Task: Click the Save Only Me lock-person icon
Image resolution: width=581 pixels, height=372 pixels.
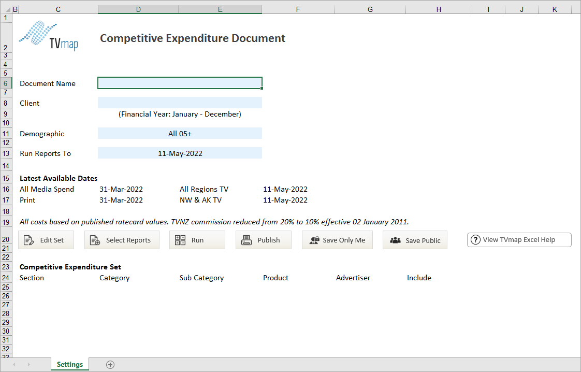Action: [x=315, y=240]
